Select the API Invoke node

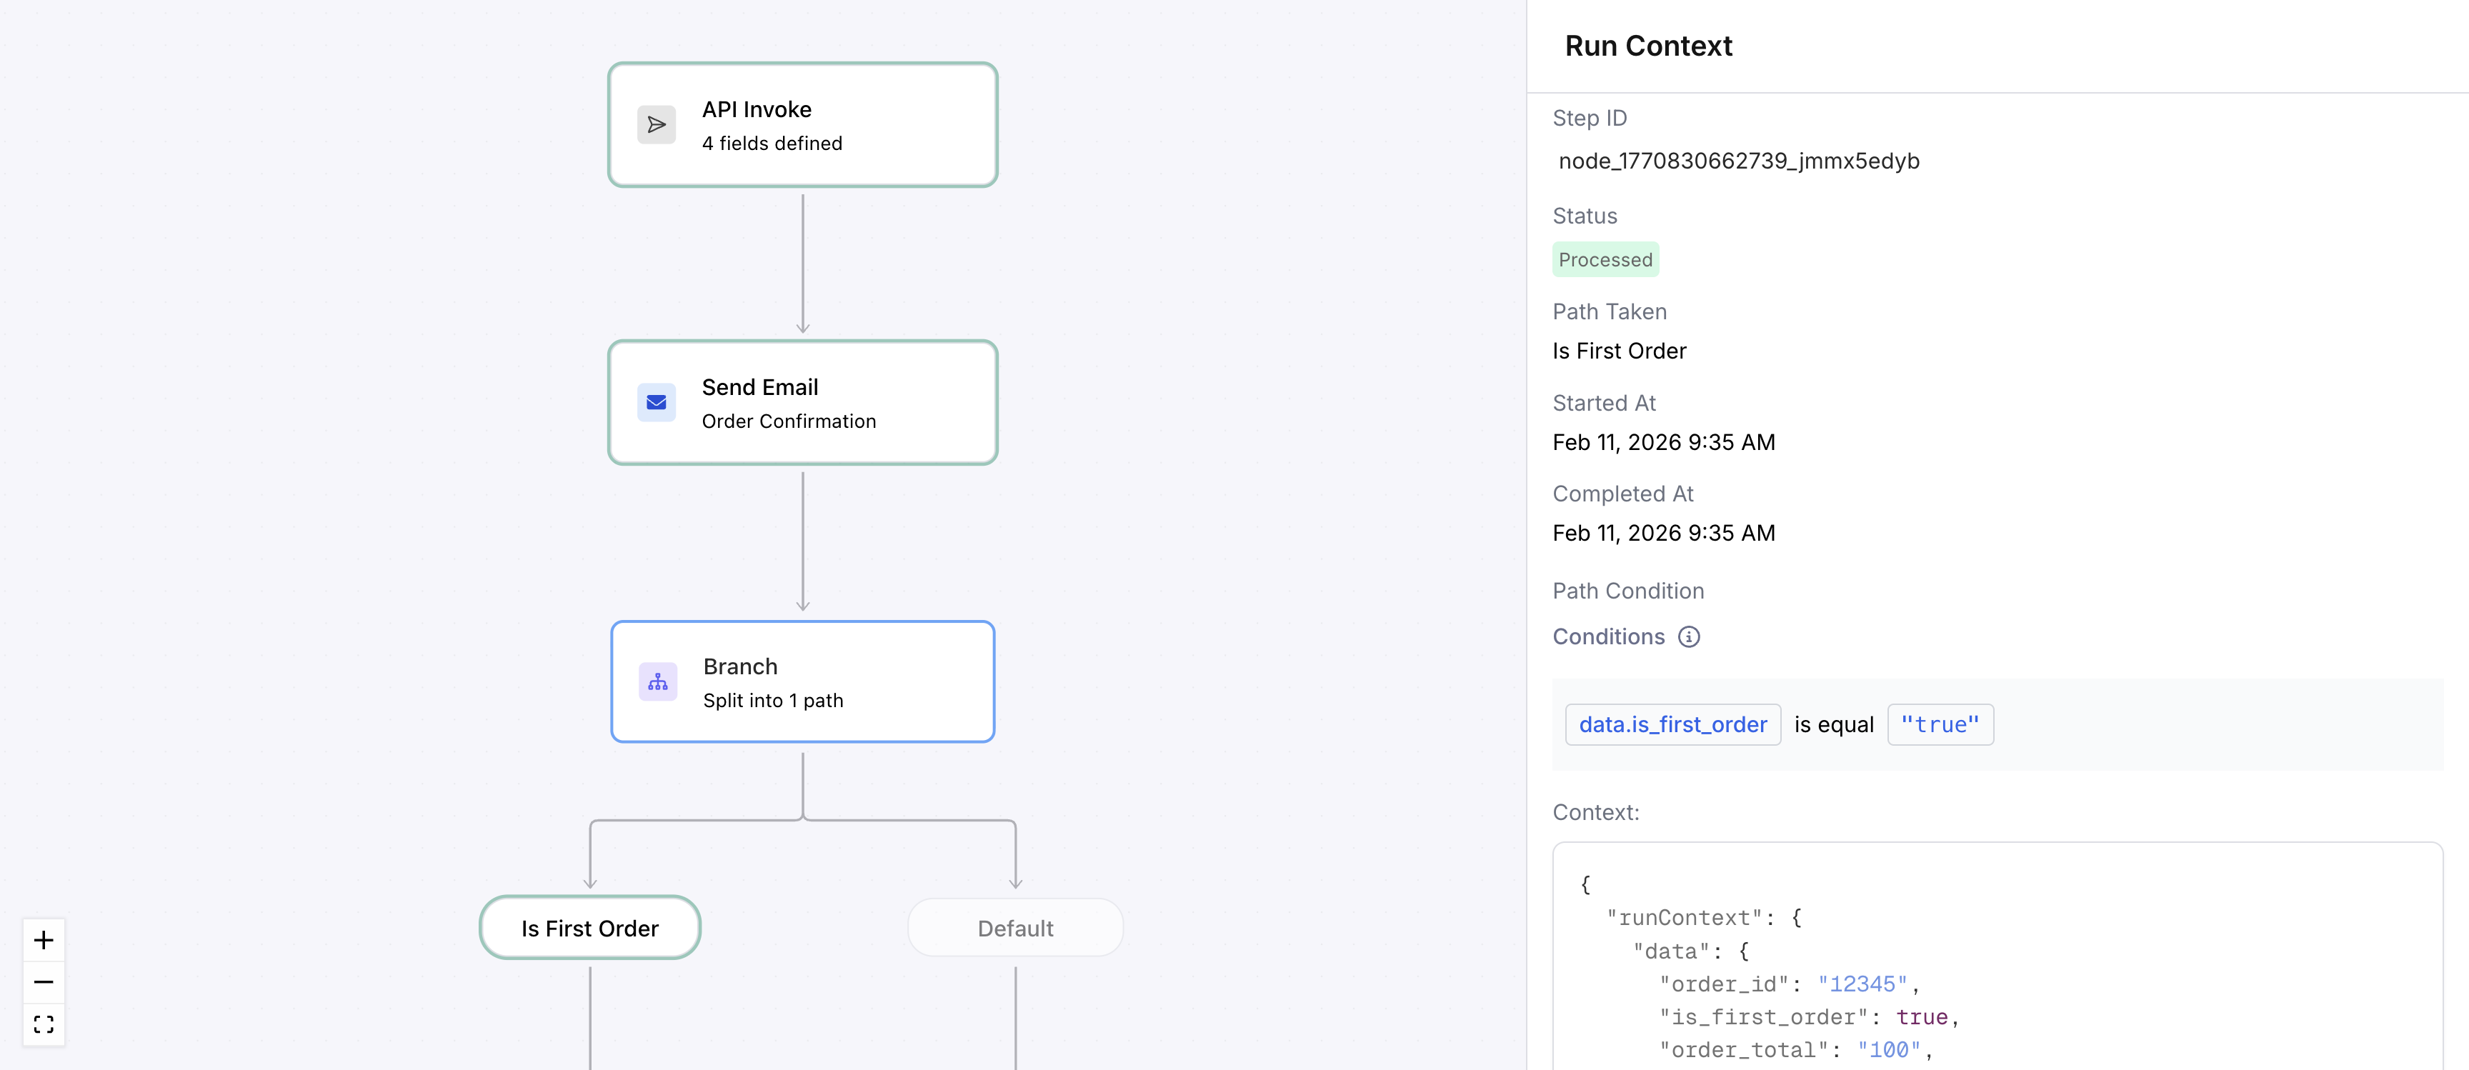803,124
